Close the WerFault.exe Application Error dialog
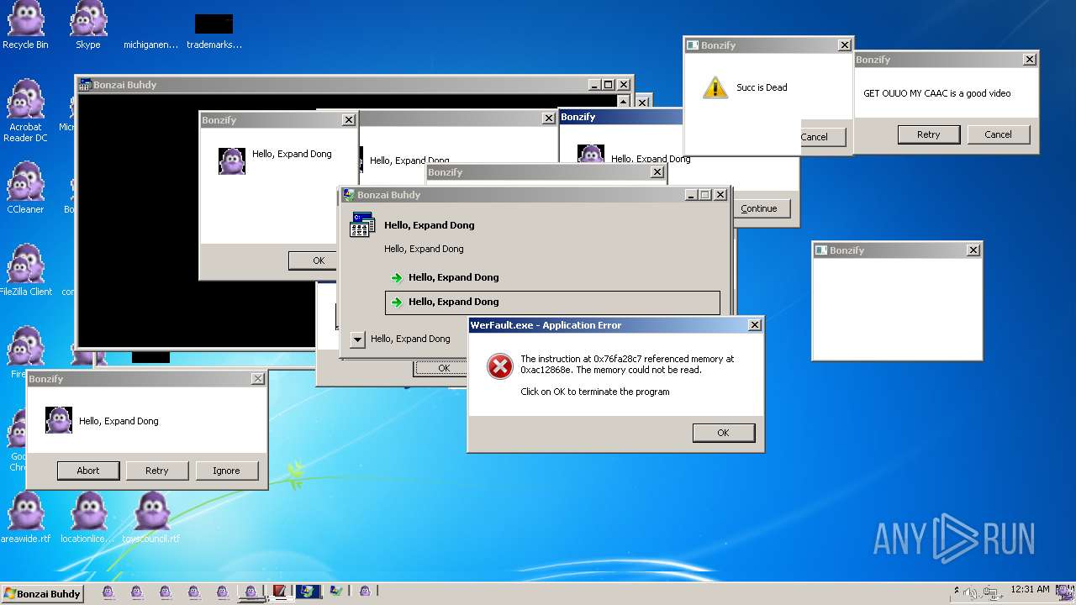The height and width of the screenshot is (605, 1076). [755, 325]
